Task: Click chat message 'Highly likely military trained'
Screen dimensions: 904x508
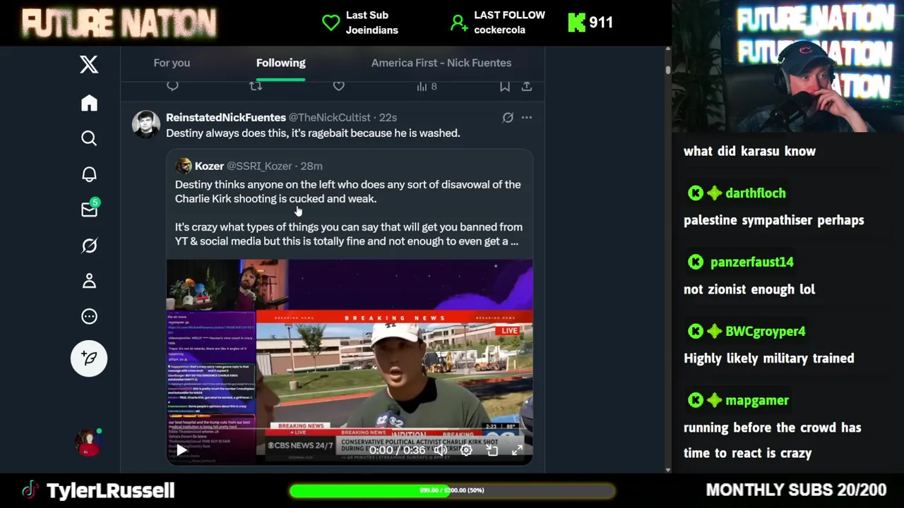Action: (x=769, y=358)
